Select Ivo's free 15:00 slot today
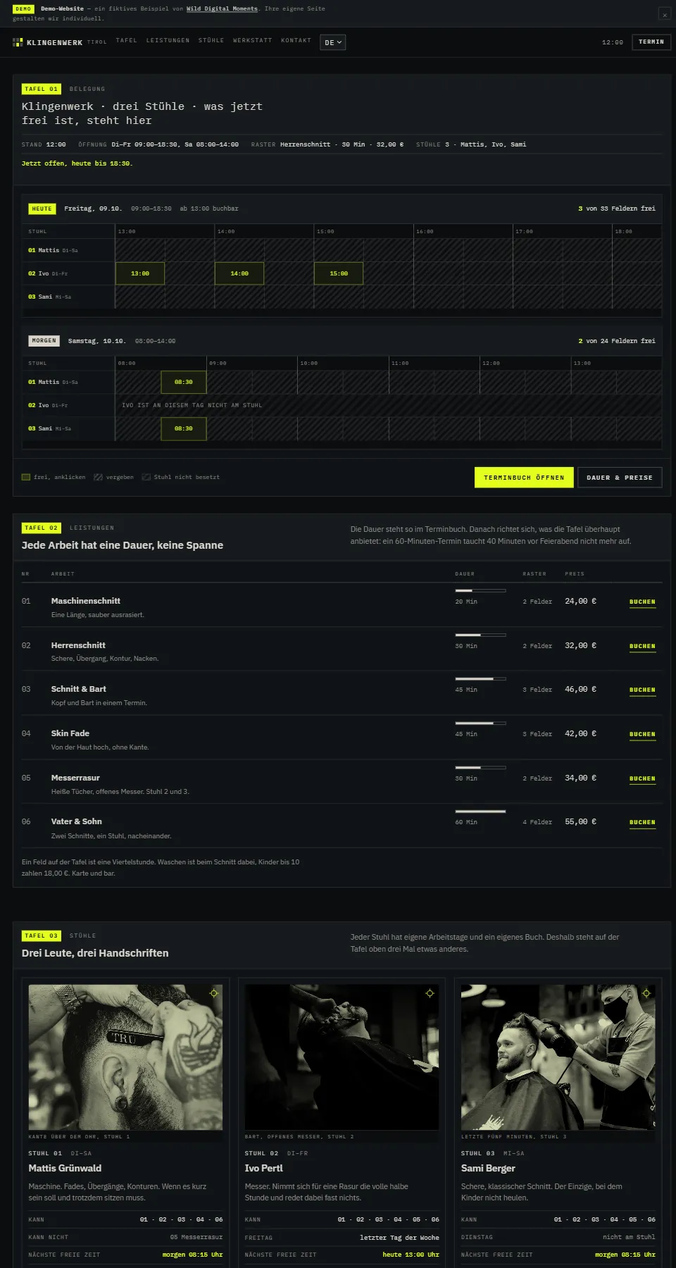 (x=339, y=273)
